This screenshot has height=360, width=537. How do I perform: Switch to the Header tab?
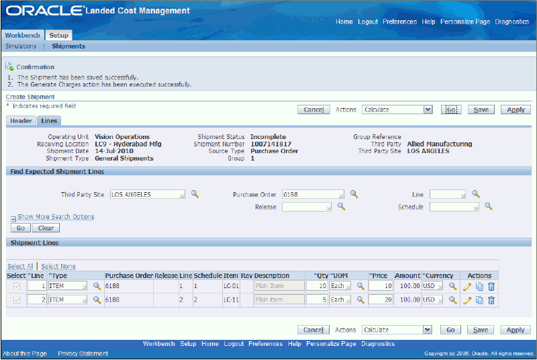pos(21,121)
